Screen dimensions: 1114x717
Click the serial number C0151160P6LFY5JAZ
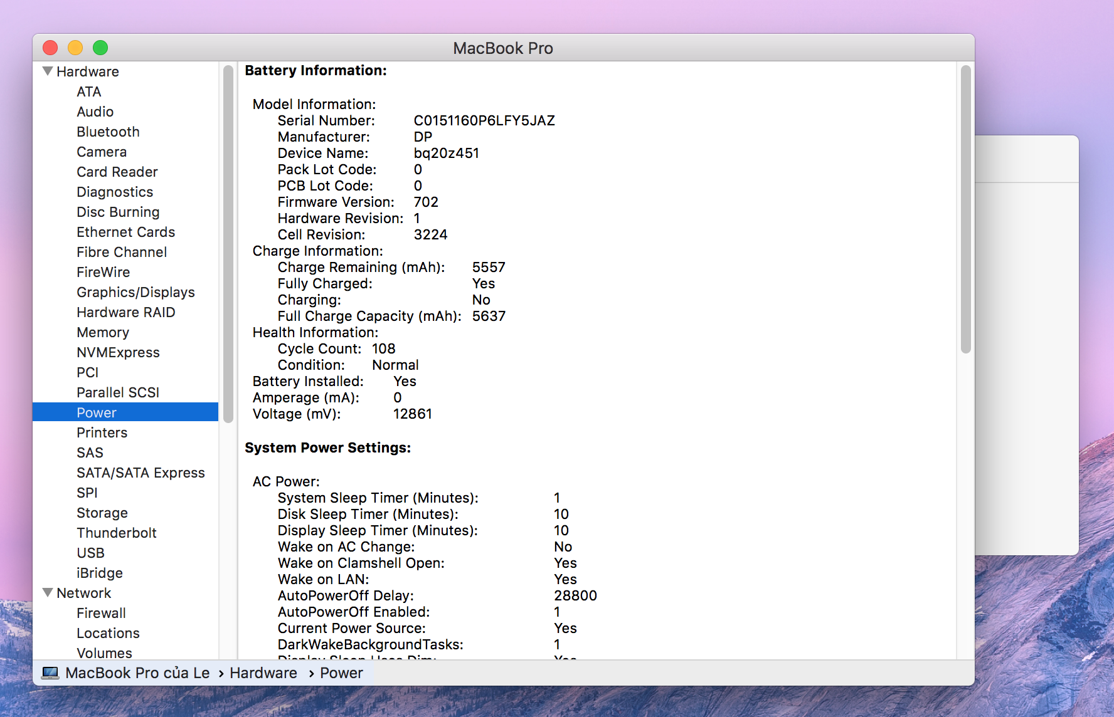pyautogui.click(x=484, y=120)
